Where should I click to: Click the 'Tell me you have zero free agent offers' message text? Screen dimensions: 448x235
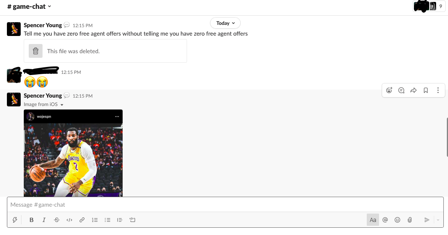(136, 34)
